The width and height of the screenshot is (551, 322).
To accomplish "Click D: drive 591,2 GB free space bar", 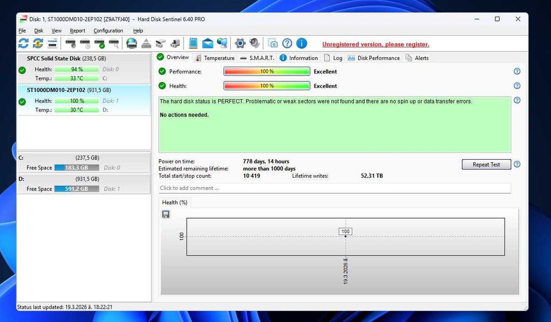I will tap(77, 189).
